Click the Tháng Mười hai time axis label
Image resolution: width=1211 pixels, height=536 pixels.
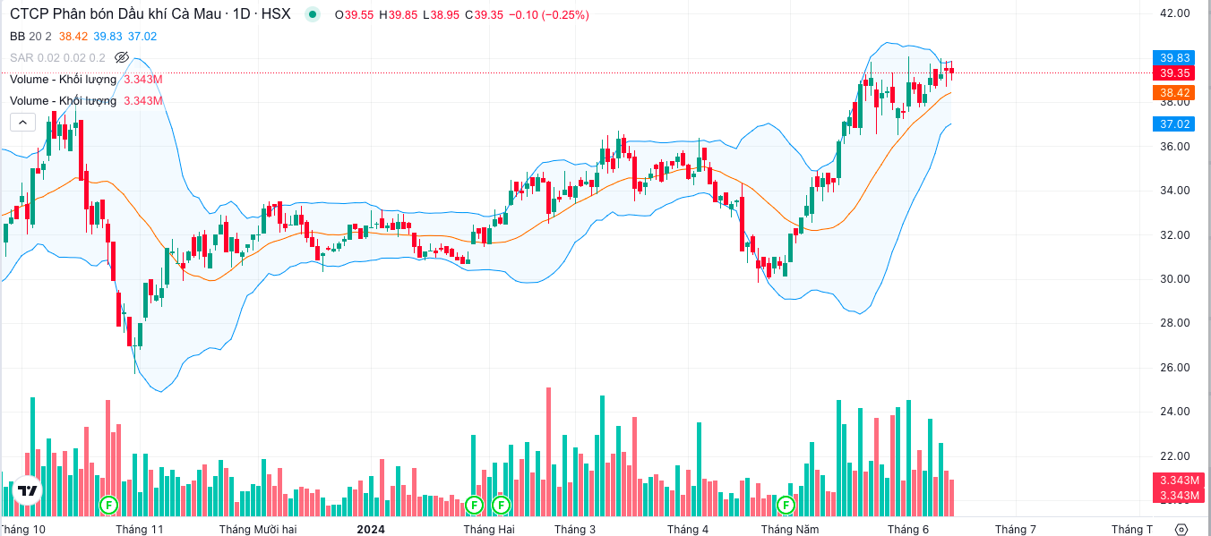(x=258, y=530)
